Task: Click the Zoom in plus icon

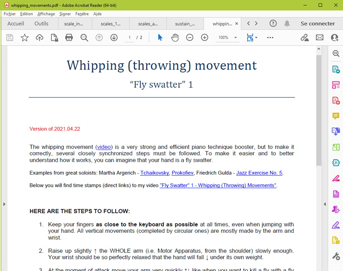Action: 205,38
